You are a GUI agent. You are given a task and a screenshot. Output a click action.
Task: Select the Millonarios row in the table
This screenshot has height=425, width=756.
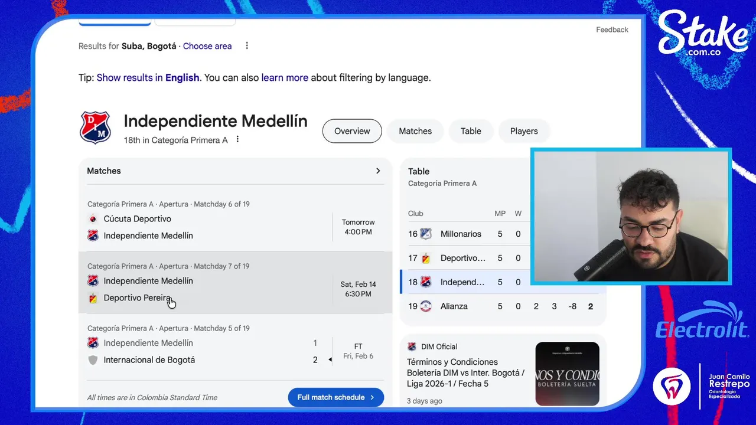[x=467, y=234]
